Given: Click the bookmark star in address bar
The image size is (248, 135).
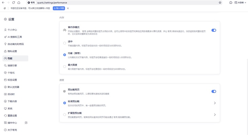Looking at the screenshot, I should [220, 2].
